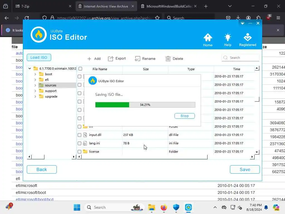
Task: Expand the efi folder node
Action: [x=35, y=80]
